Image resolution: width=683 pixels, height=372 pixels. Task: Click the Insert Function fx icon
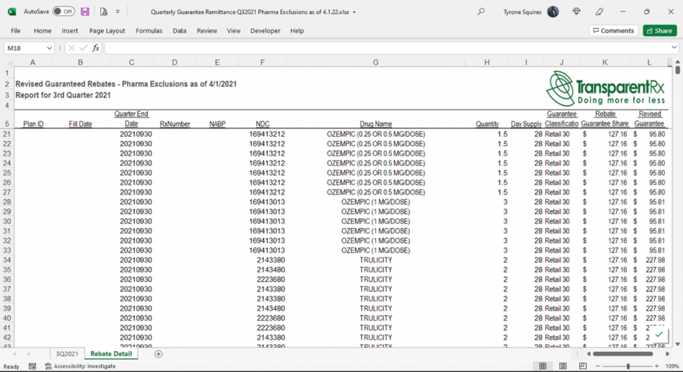click(95, 48)
